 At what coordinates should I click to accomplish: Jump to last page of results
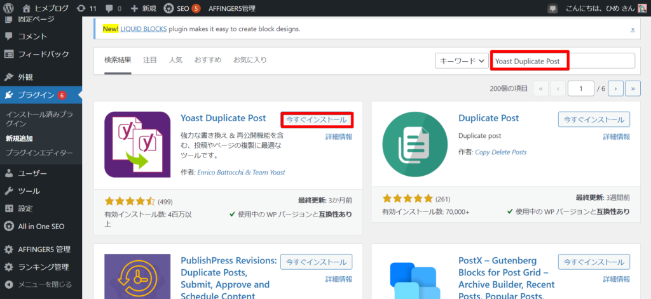click(633, 88)
